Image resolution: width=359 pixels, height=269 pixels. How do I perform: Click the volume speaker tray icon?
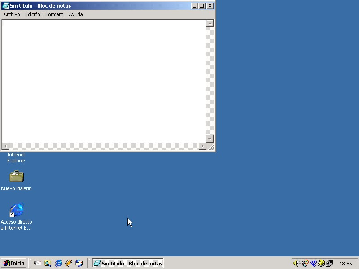point(297,263)
